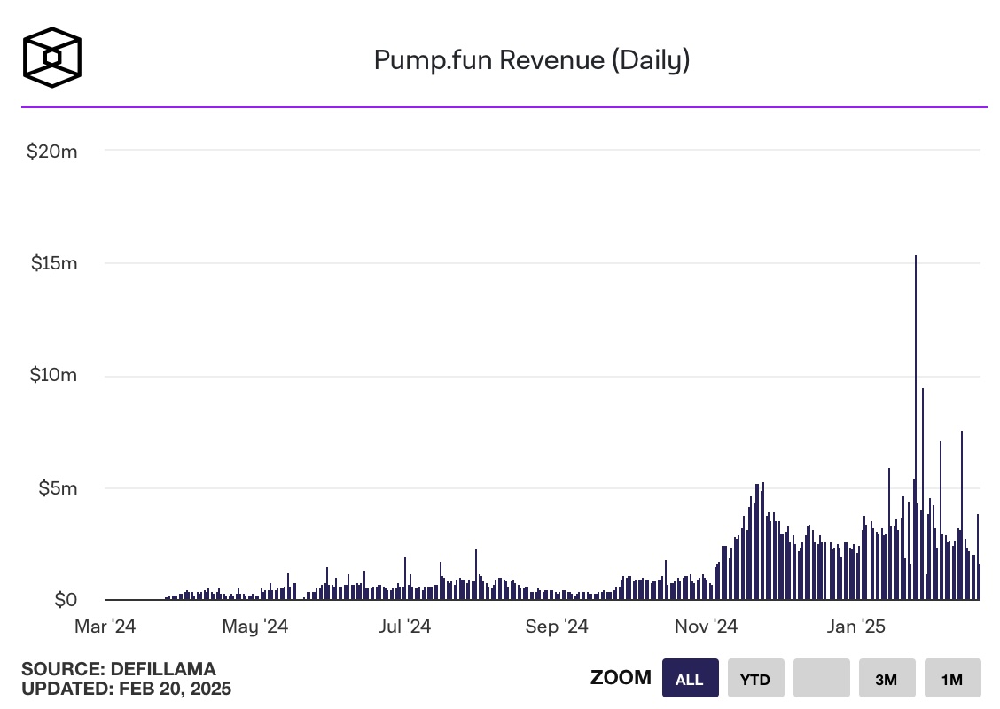1000x709 pixels.
Task: Click the $20m y-axis label
Action: click(x=52, y=152)
